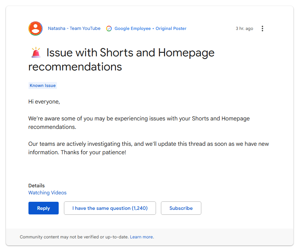Viewport: 299px width, 250px height.
Task: Open Natasha - Team YouTube profile link
Action: coord(74,28)
